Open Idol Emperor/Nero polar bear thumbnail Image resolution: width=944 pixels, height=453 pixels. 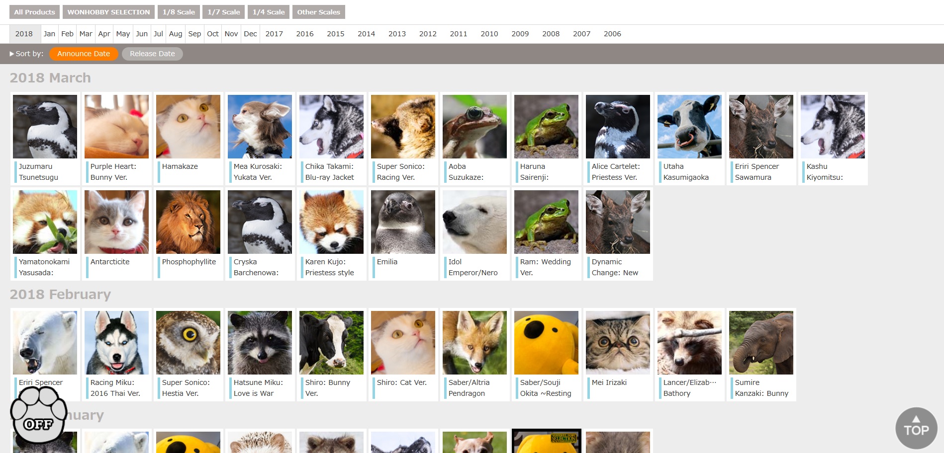pos(474,222)
